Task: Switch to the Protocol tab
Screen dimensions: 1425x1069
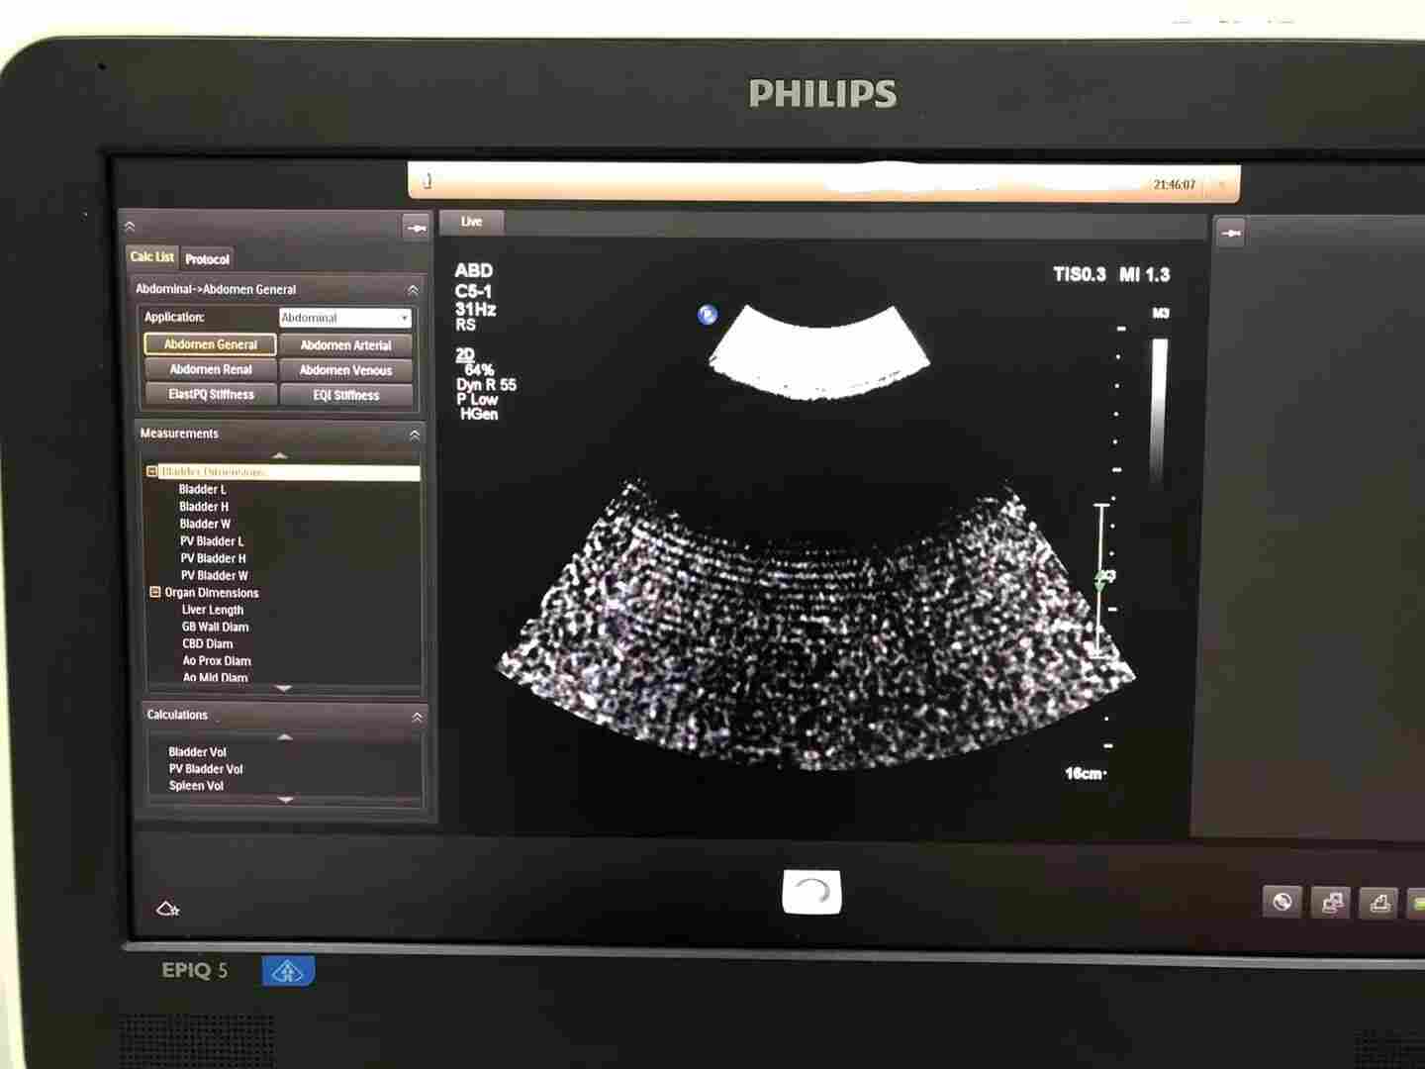Action: tap(207, 258)
